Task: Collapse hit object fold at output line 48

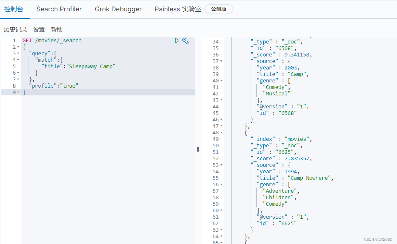Action: coord(221,133)
